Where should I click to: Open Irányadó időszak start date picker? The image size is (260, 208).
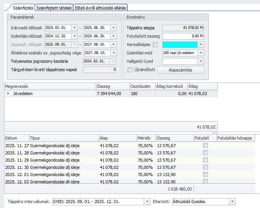[x=75, y=28]
